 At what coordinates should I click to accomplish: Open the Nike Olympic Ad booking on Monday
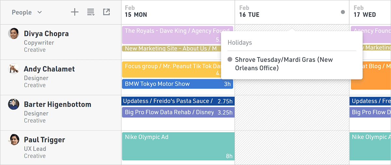(x=178, y=146)
